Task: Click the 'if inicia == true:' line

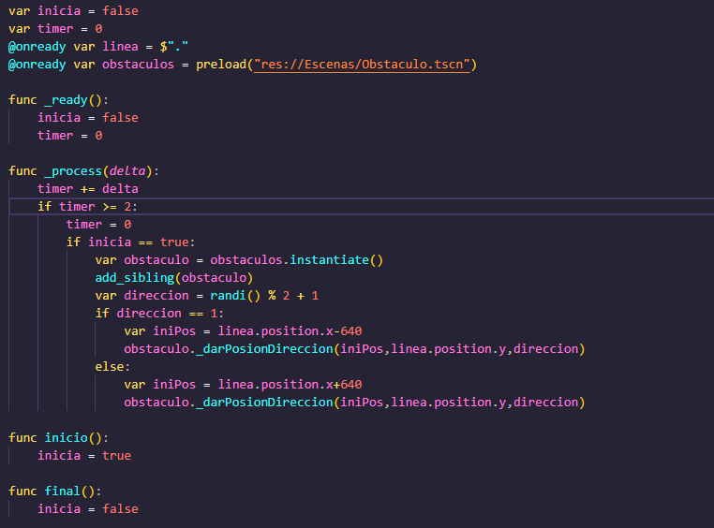Action: coord(130,242)
